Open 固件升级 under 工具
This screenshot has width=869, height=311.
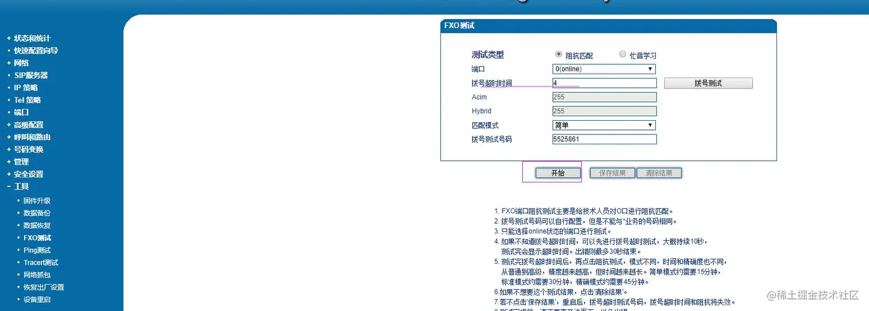coord(37,201)
